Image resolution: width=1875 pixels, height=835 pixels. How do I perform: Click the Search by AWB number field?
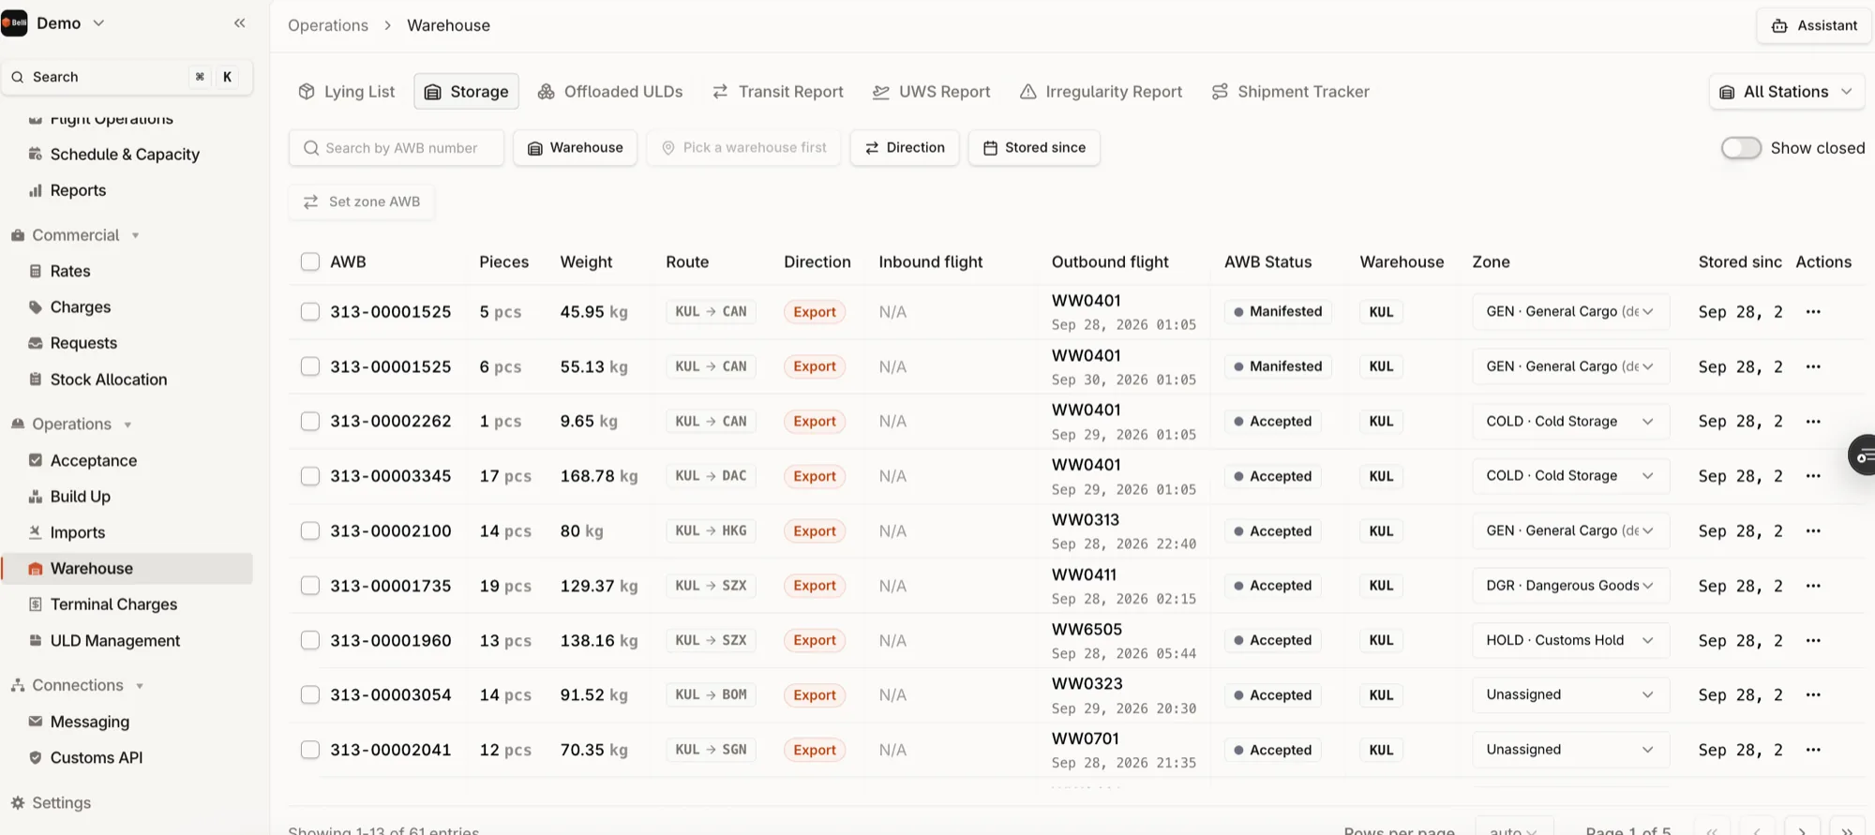[397, 148]
